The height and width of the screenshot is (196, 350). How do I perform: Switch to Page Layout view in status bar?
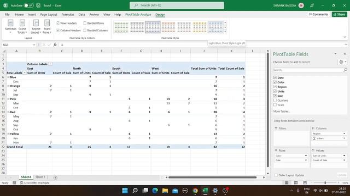tap(296, 183)
